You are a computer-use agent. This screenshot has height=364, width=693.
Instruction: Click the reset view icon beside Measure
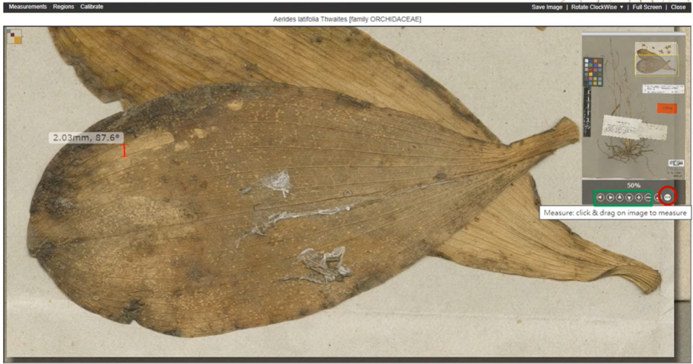658,198
